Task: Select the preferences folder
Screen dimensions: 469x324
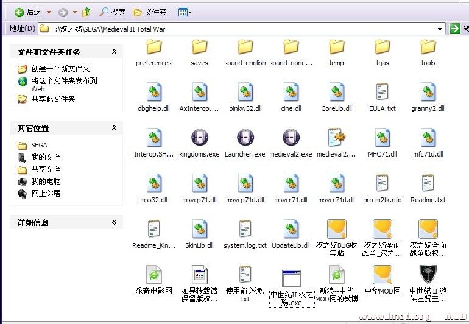Action: pos(153,53)
